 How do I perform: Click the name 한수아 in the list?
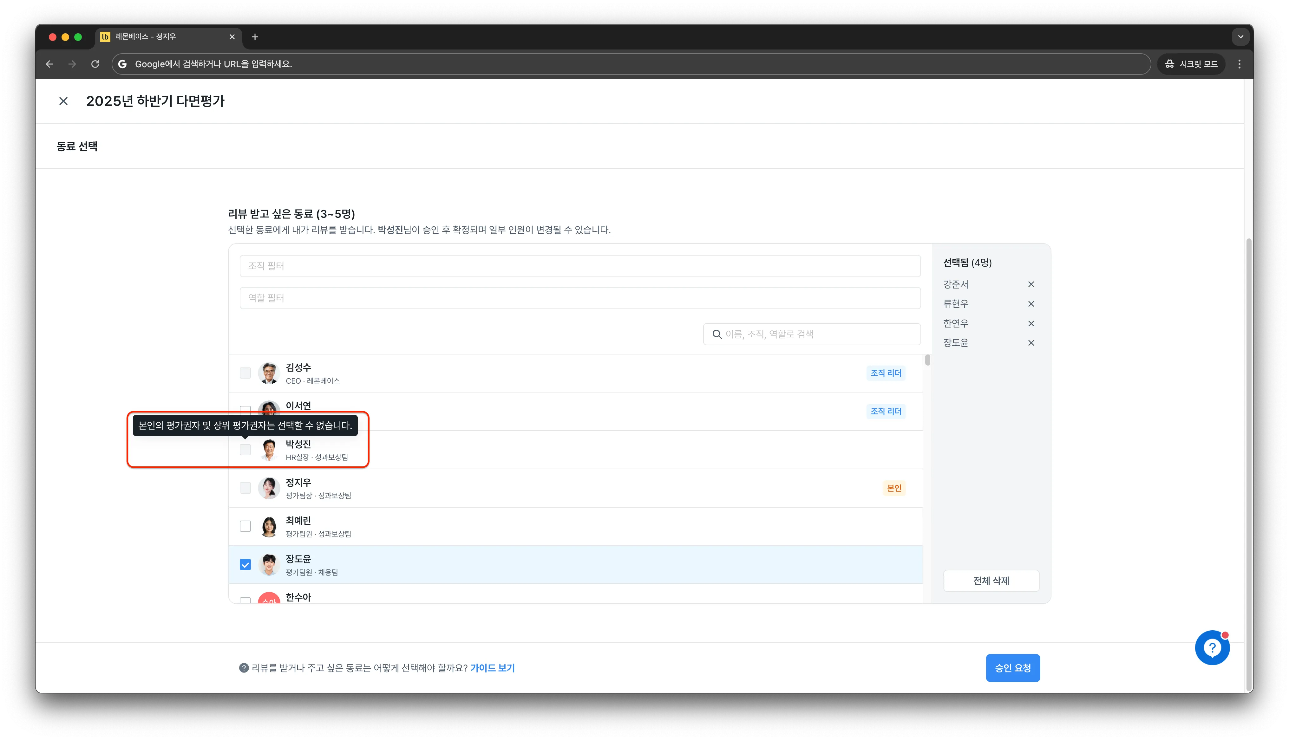[298, 597]
